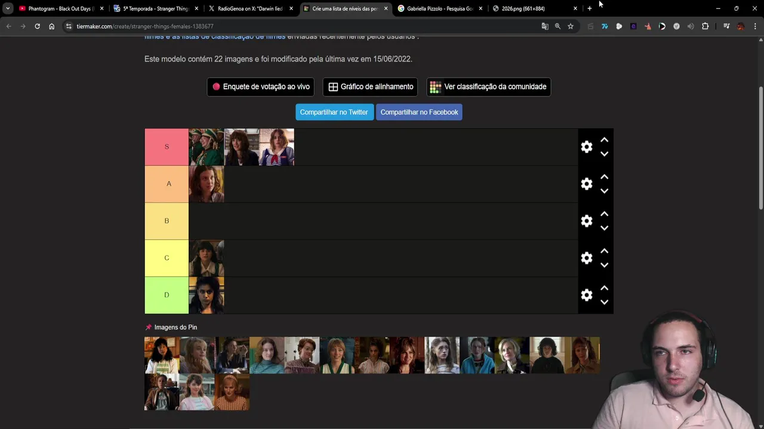This screenshot has height=429, width=764.
Task: Click the yellow C tier label
Action: click(x=167, y=258)
